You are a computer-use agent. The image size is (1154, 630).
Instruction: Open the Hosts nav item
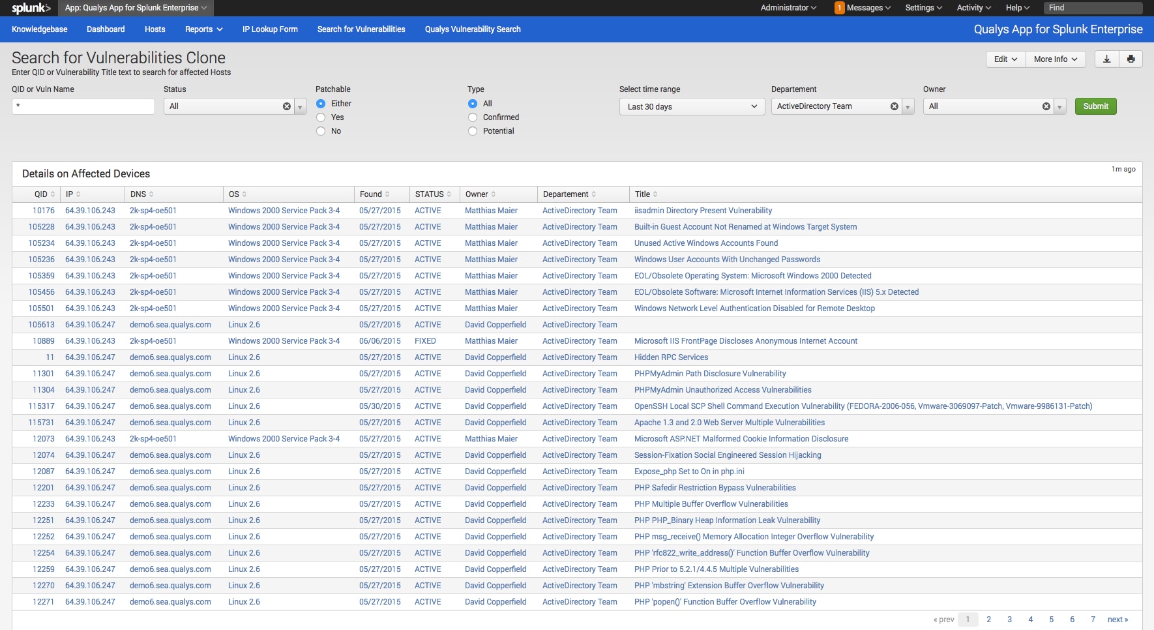[155, 29]
